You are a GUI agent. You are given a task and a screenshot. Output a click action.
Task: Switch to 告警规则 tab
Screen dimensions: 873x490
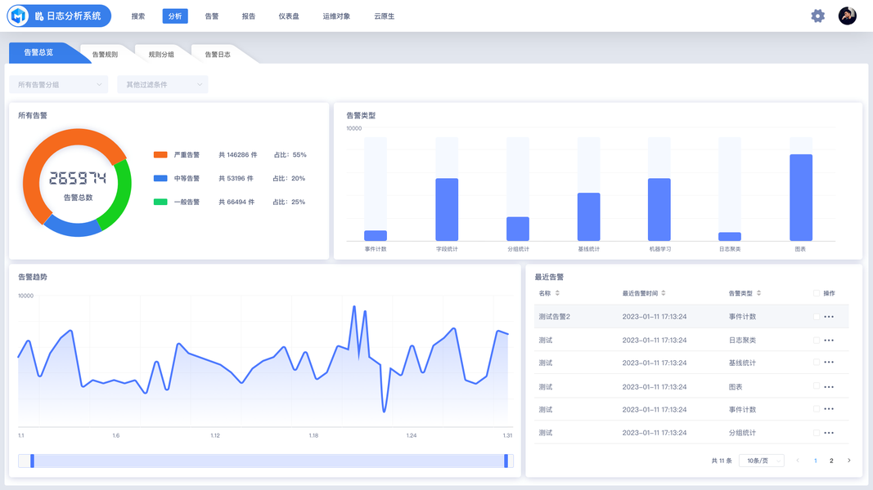(106, 55)
